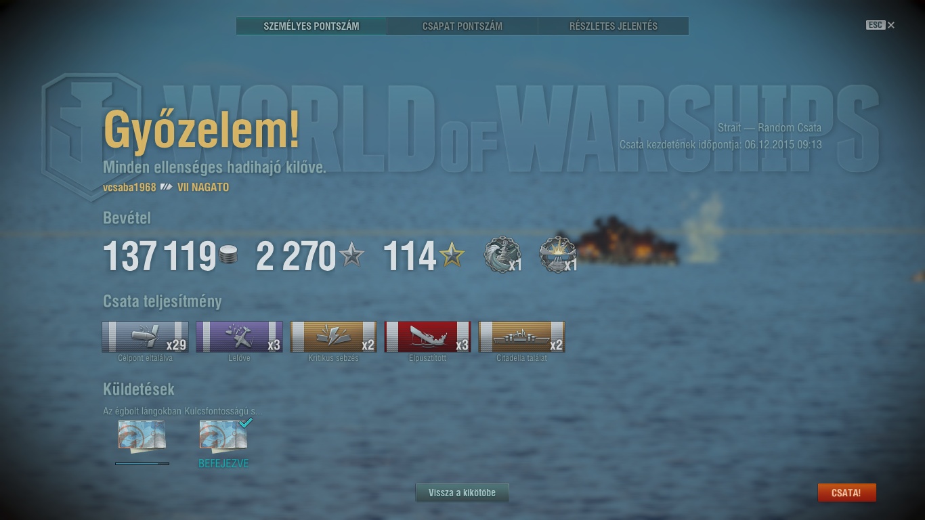Click the gold free XP star icon
The height and width of the screenshot is (520, 925).
[x=452, y=255]
